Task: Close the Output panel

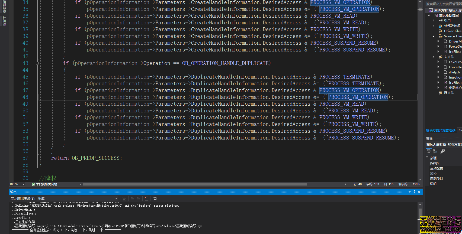Action: click(x=419, y=192)
